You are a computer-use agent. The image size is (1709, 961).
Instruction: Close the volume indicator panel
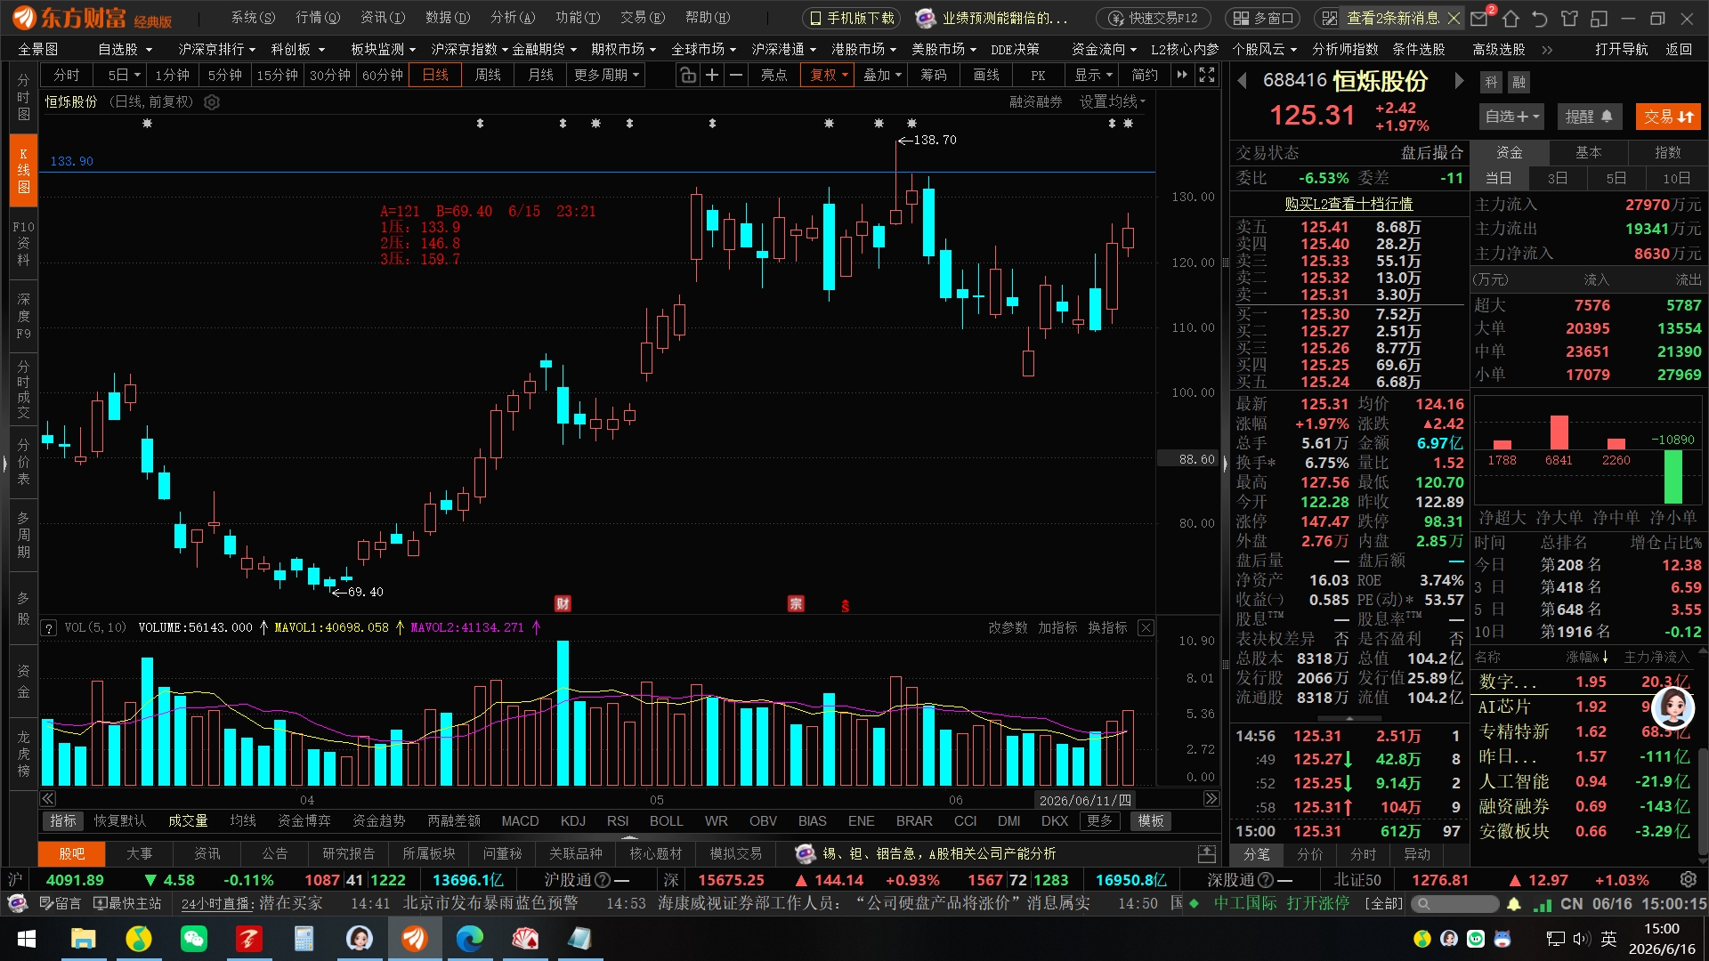coord(1146,628)
